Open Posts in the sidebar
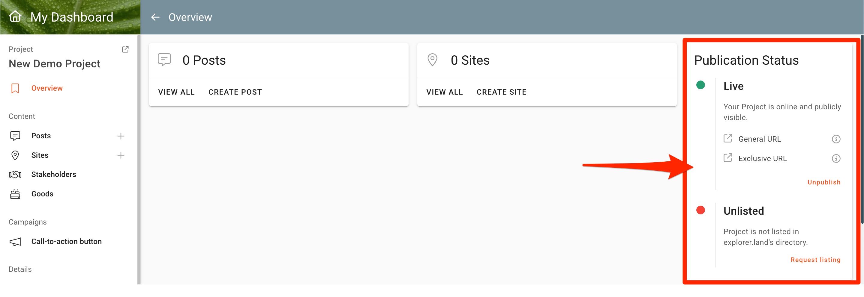 [41, 136]
